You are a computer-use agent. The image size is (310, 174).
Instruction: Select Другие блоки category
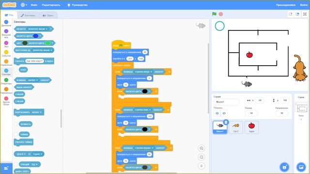[x=6, y=101]
